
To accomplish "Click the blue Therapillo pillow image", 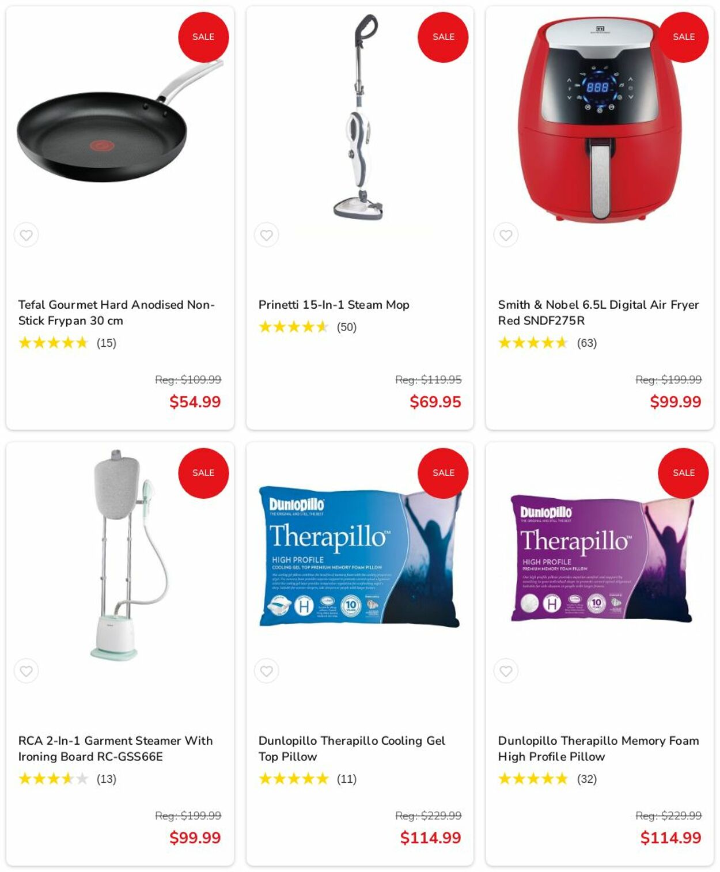I will [x=359, y=556].
